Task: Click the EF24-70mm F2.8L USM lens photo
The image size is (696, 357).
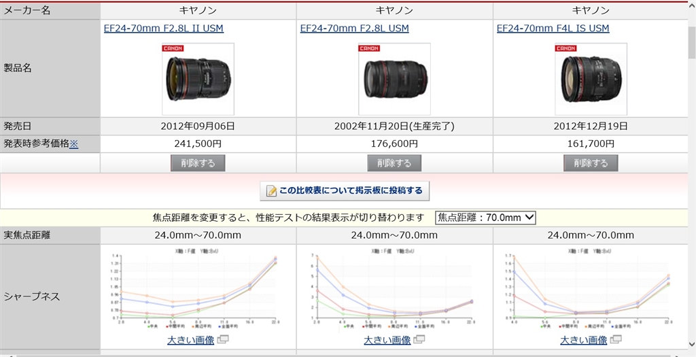Action: tap(394, 79)
